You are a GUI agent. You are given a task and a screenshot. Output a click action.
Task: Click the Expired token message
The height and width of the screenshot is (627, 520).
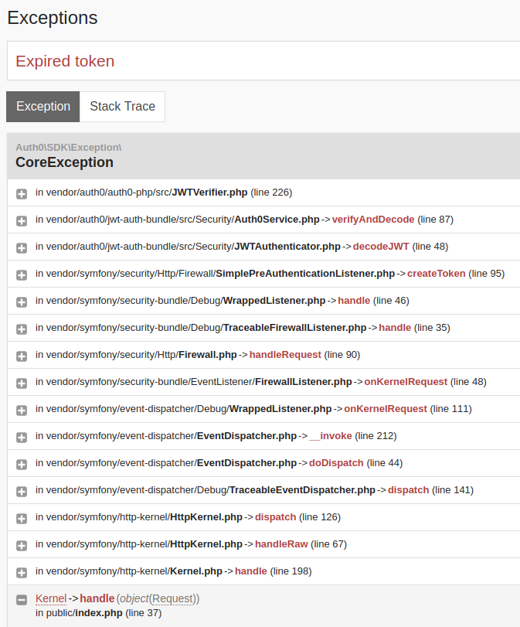65,61
